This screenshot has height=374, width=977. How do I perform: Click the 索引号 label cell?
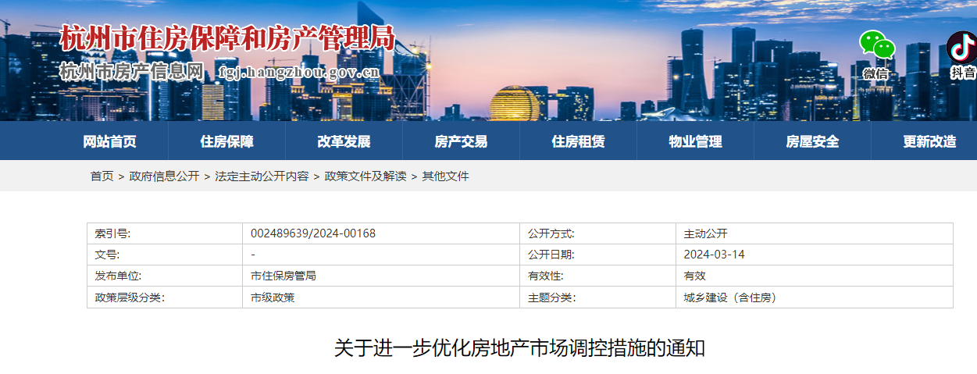click(165, 233)
